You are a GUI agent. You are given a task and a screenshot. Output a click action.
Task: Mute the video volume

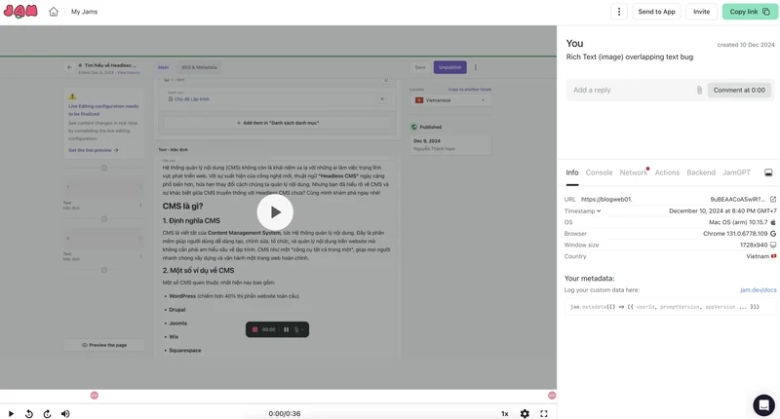[65, 413]
